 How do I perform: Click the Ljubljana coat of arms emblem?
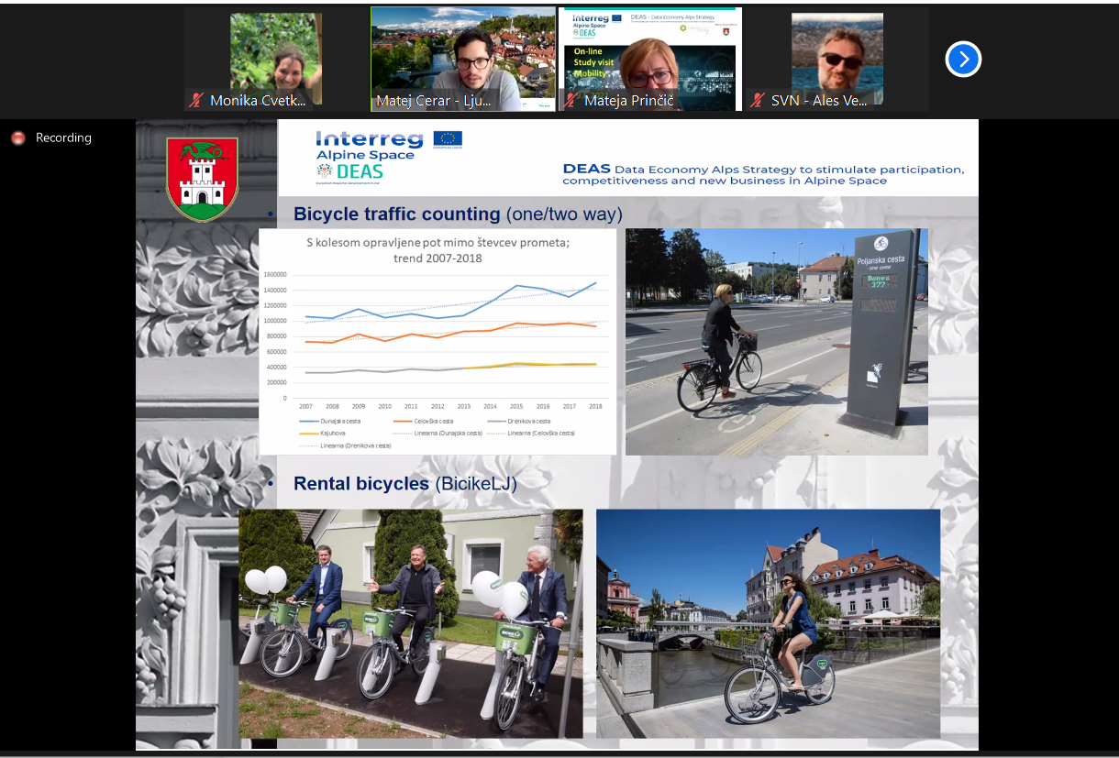point(202,179)
